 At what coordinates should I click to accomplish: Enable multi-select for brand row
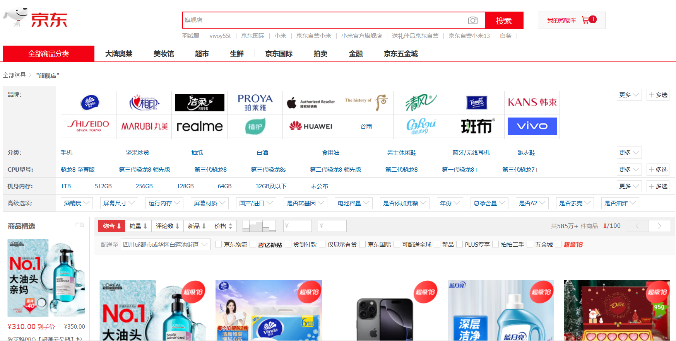(x=658, y=95)
